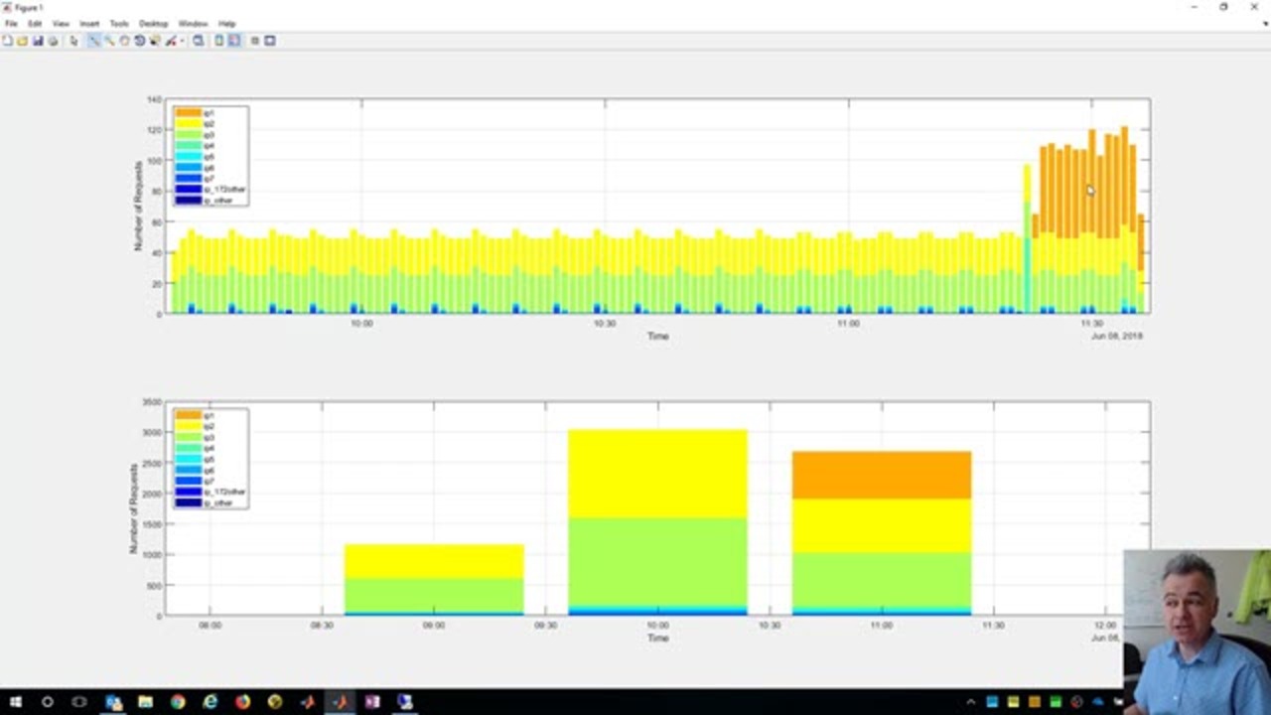Click the Open File folder icon
Screen dimensions: 1271x715
(22, 41)
